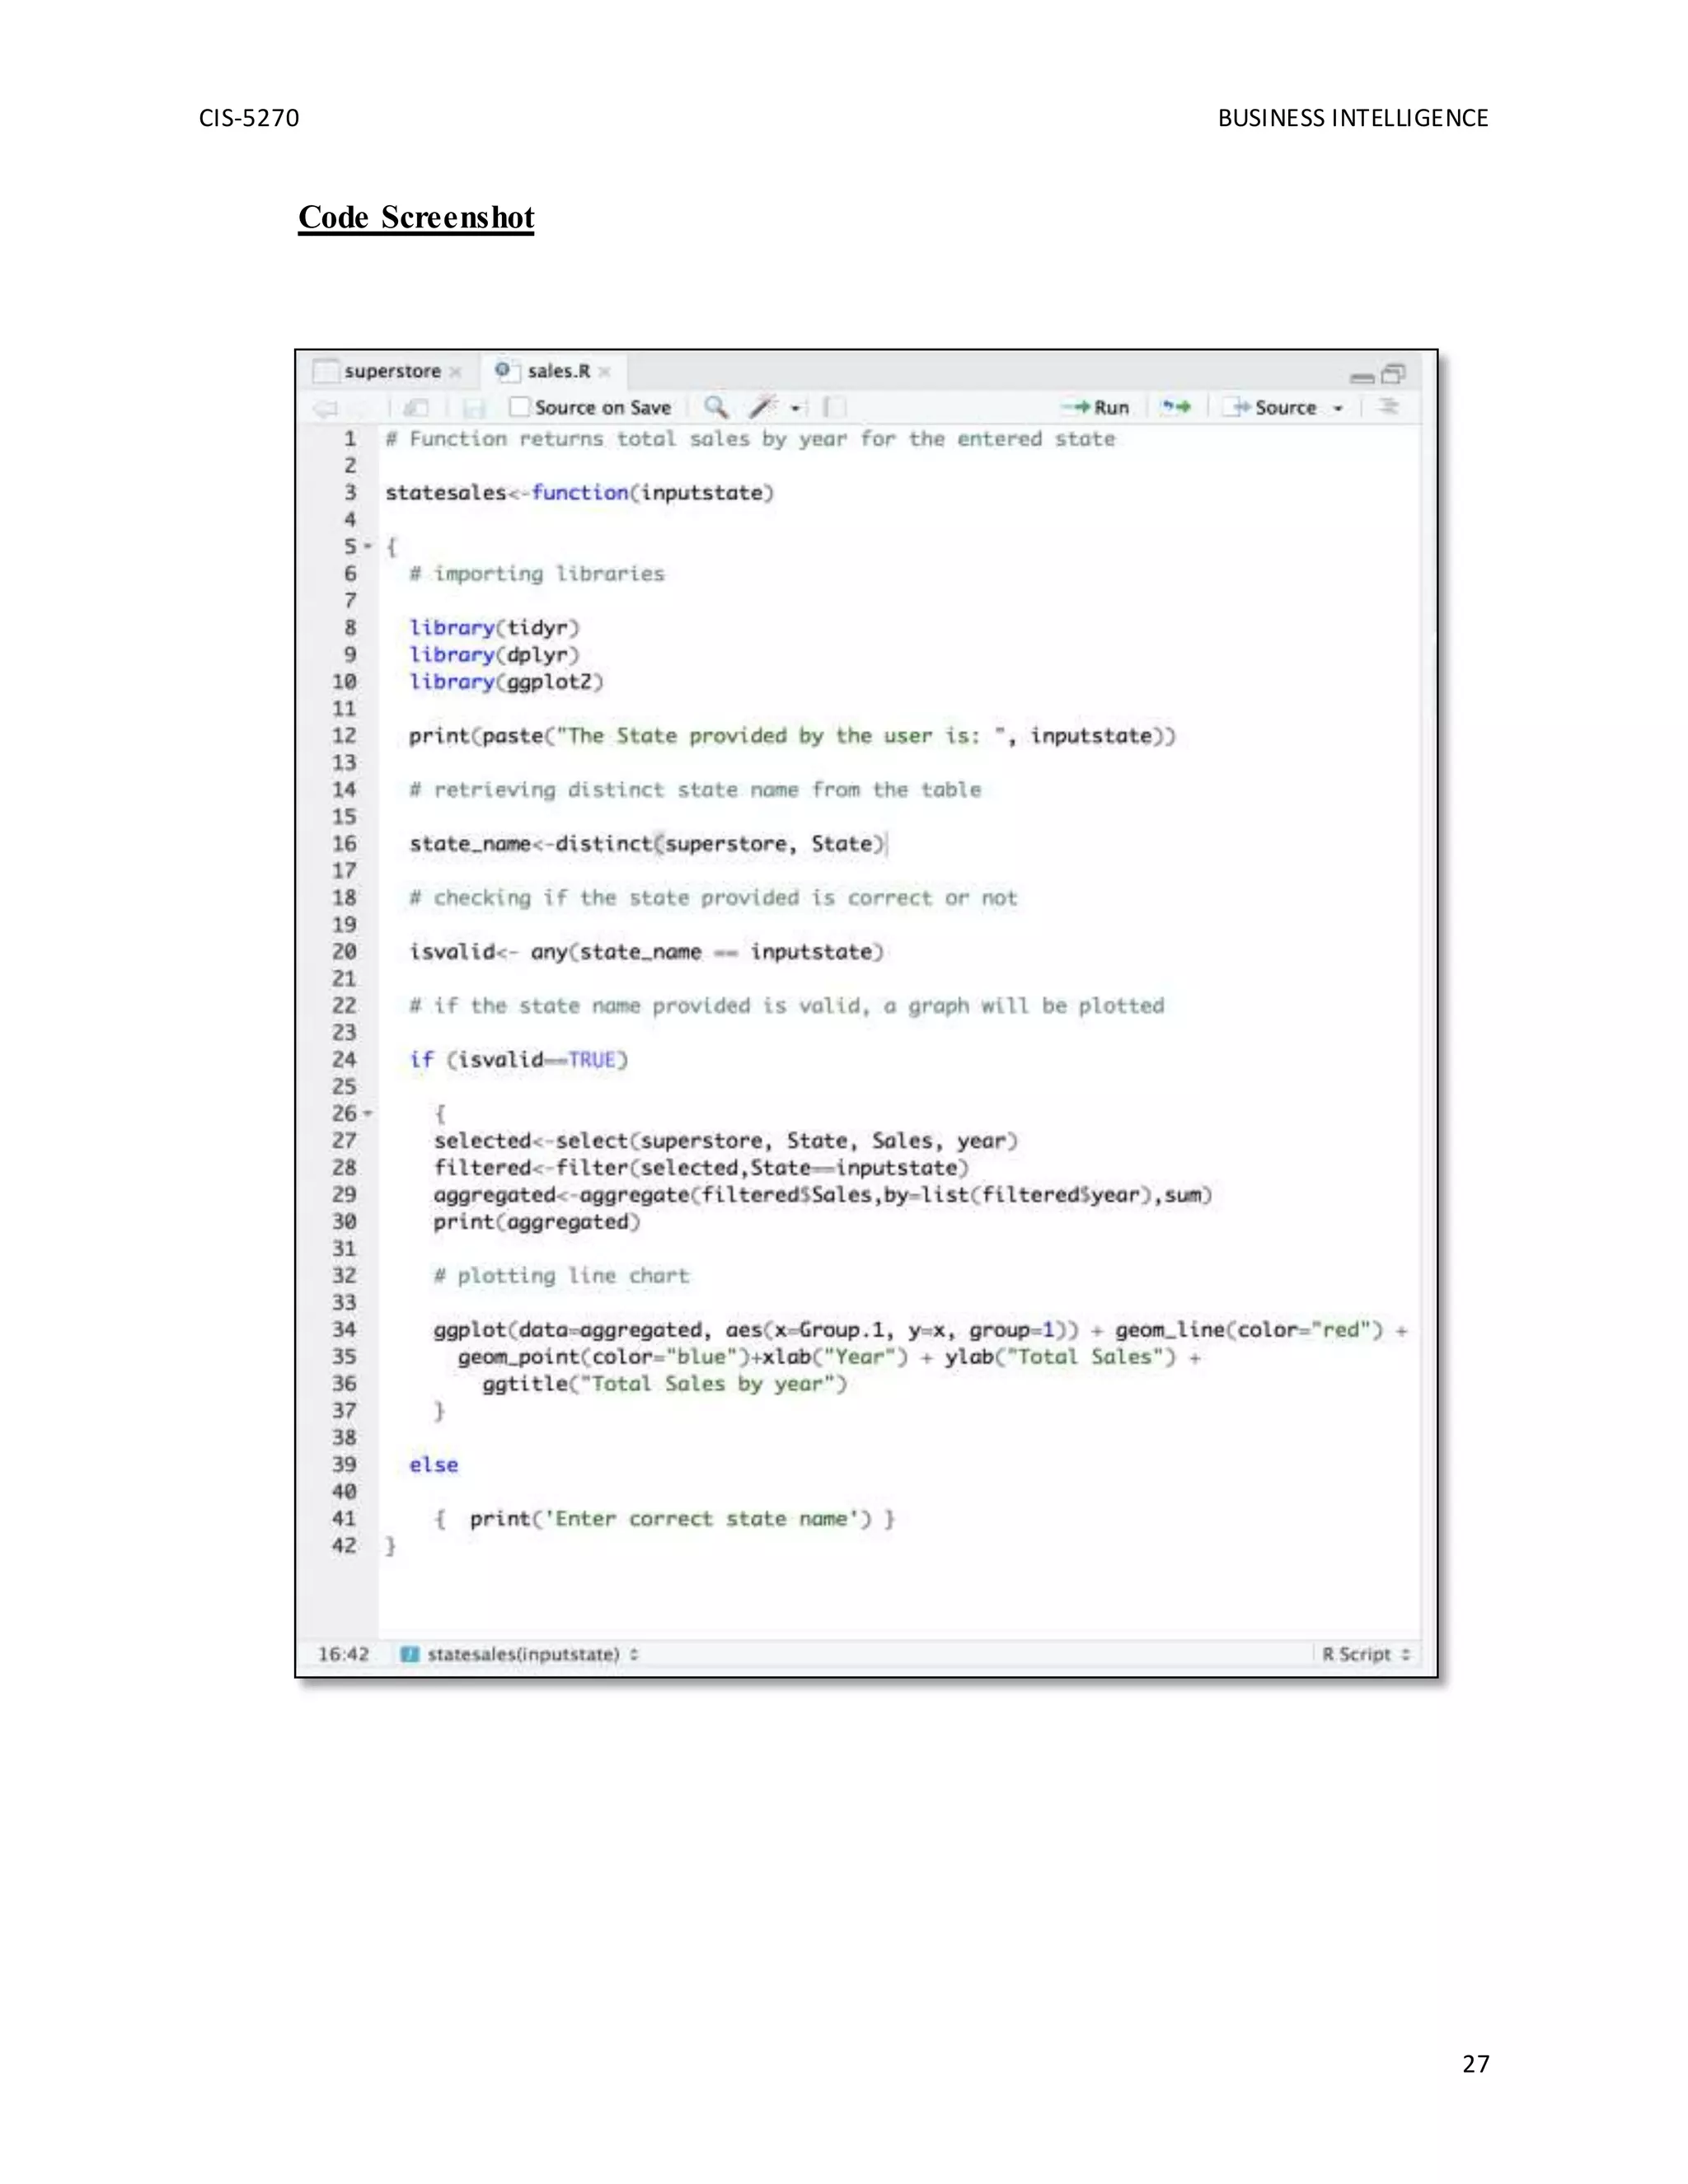The image size is (1688, 2184).
Task: Click the go back arrow icon
Action: [326, 408]
